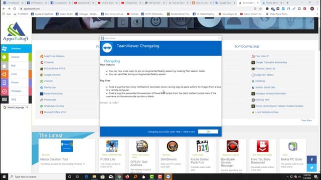Open the Nokia PC Suite icon
This screenshot has height=180, width=321.
point(293,146)
